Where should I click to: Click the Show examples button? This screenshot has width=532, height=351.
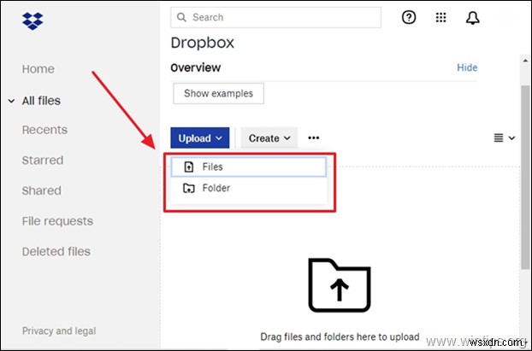[x=218, y=93]
